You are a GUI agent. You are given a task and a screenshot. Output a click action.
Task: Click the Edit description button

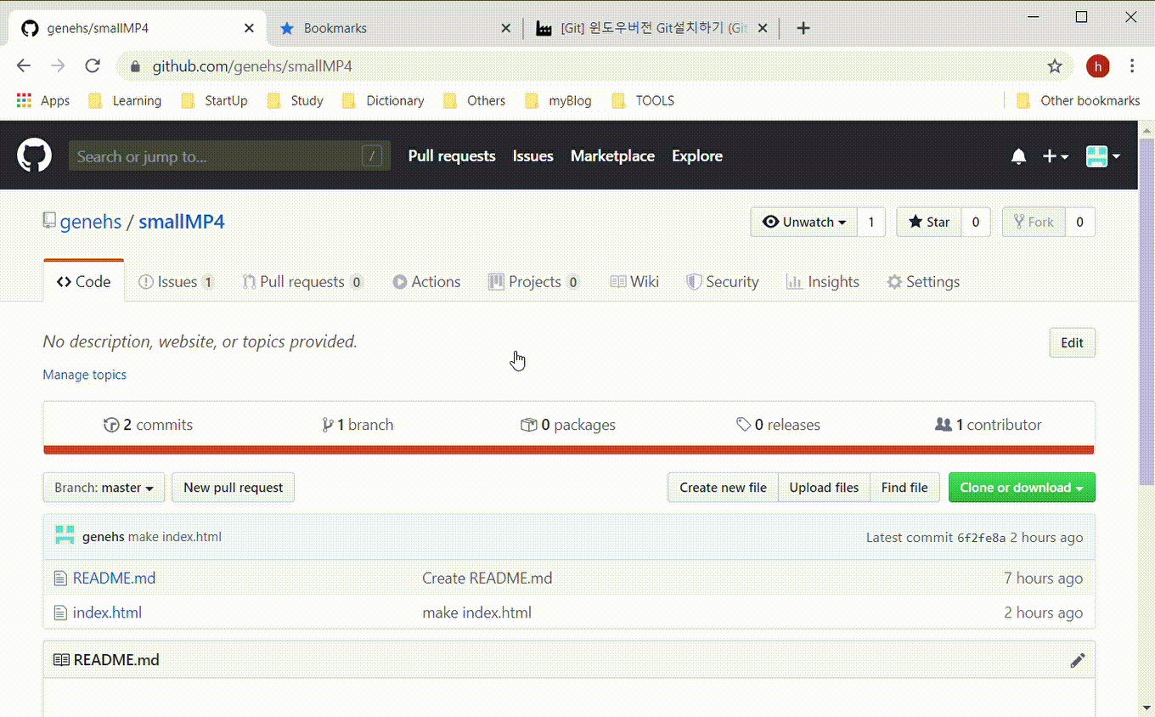click(x=1072, y=342)
